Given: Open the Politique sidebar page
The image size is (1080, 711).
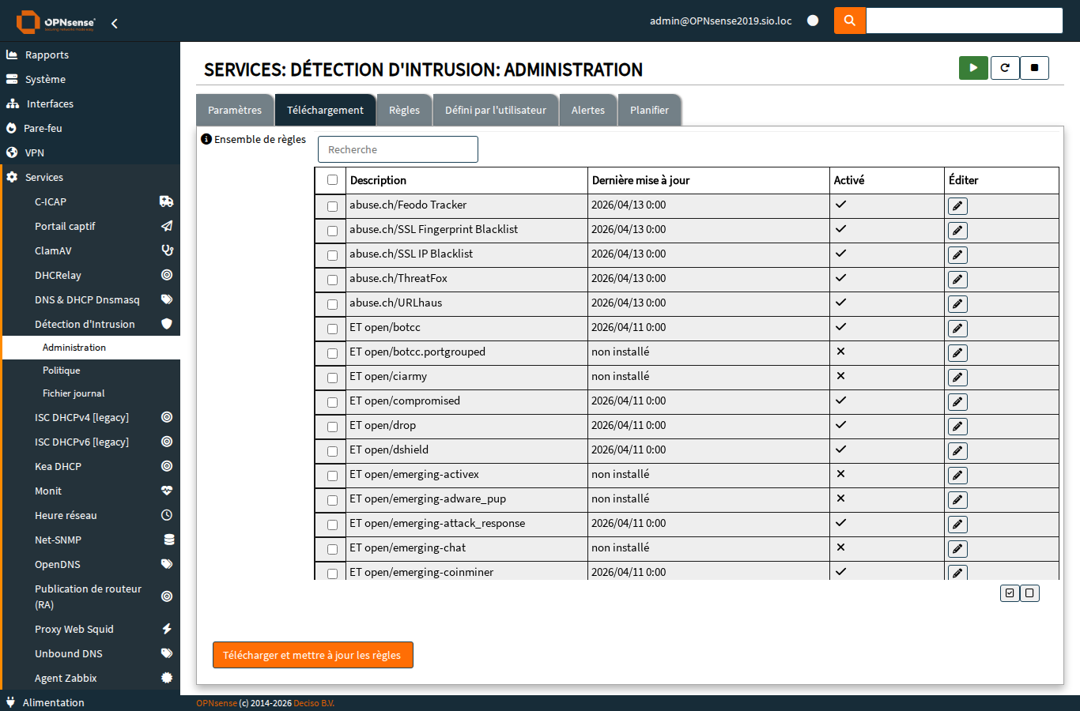Looking at the screenshot, I should coord(92,371).
